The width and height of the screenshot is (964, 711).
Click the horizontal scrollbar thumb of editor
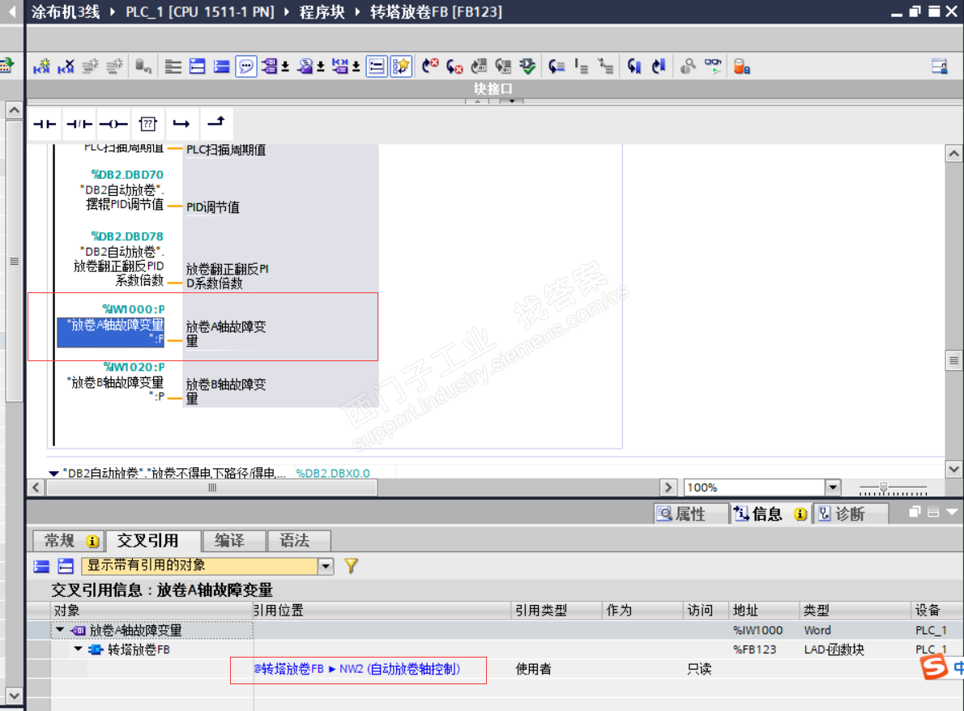point(212,487)
